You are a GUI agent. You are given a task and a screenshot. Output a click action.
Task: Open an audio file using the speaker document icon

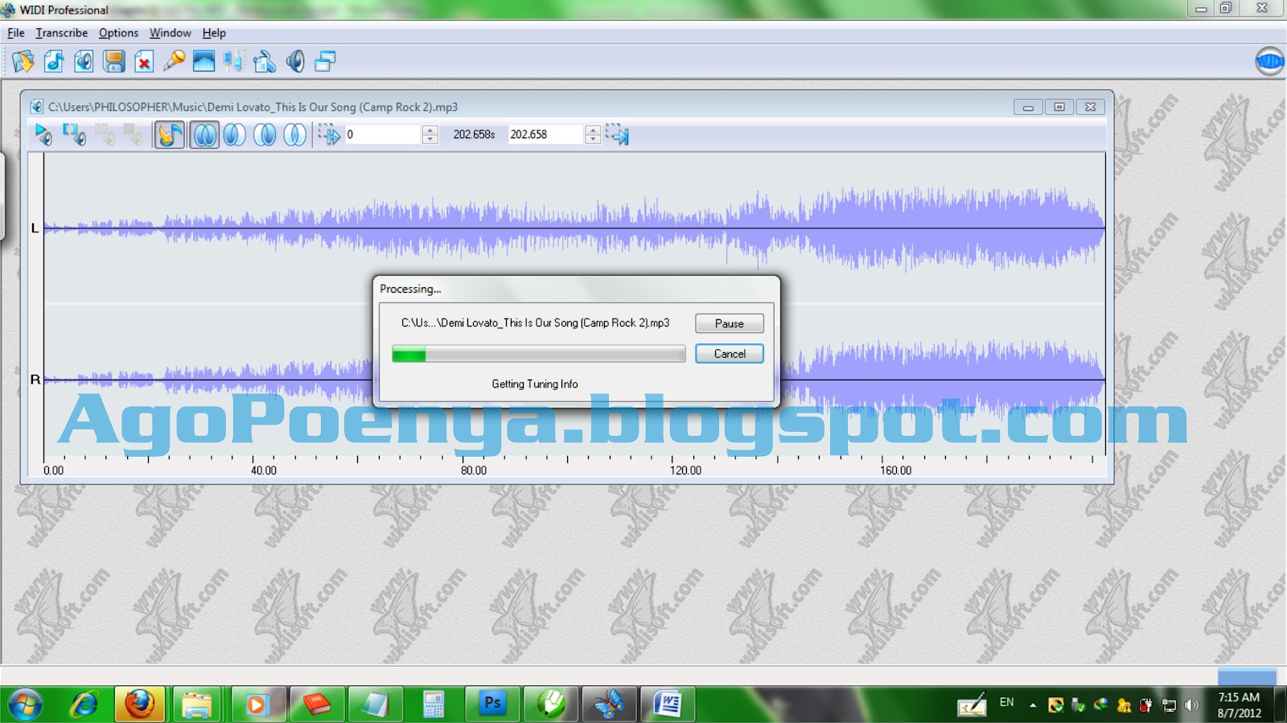84,62
